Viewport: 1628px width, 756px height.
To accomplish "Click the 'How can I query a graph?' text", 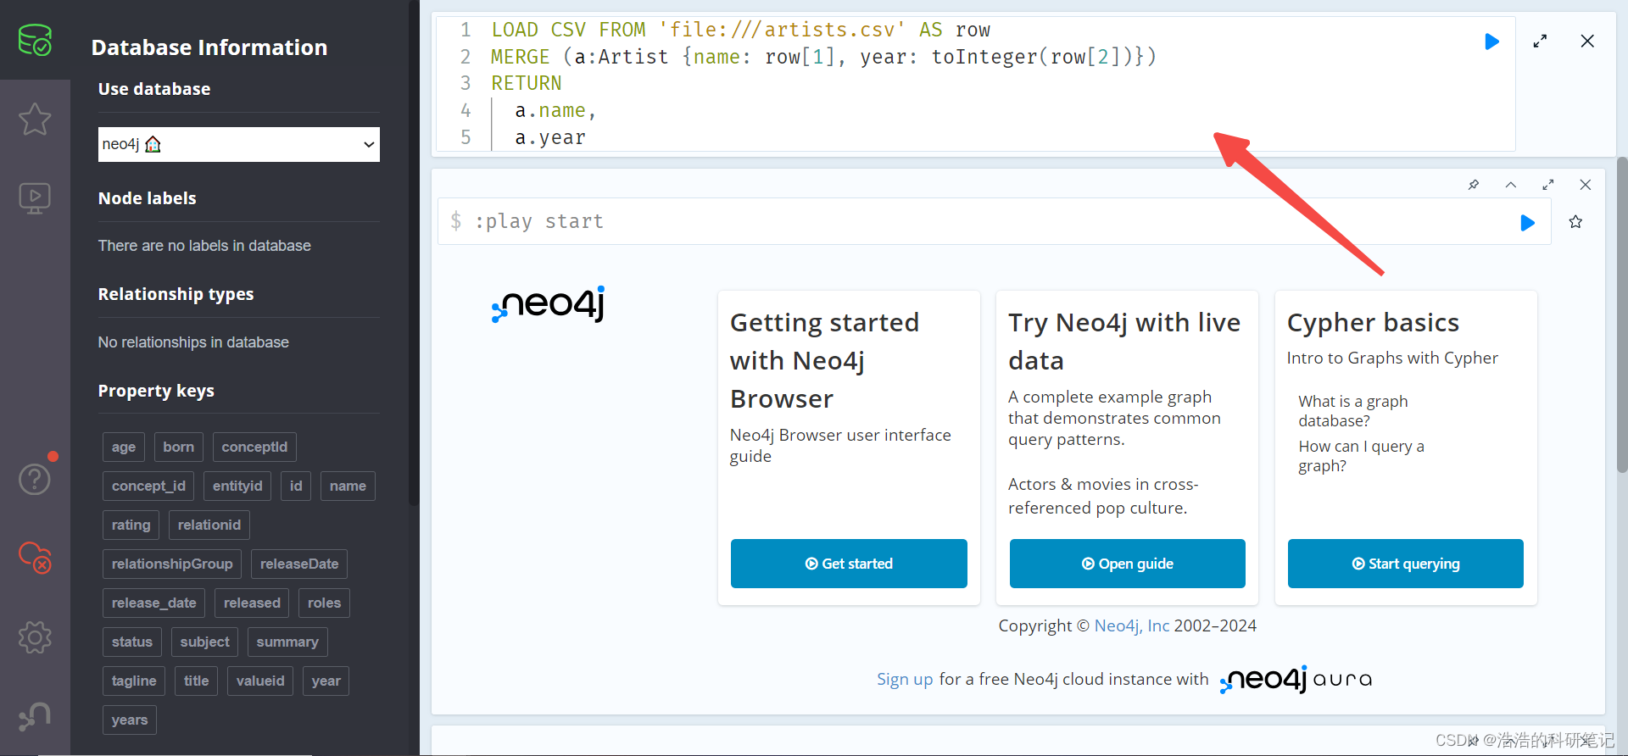I will click(1361, 456).
